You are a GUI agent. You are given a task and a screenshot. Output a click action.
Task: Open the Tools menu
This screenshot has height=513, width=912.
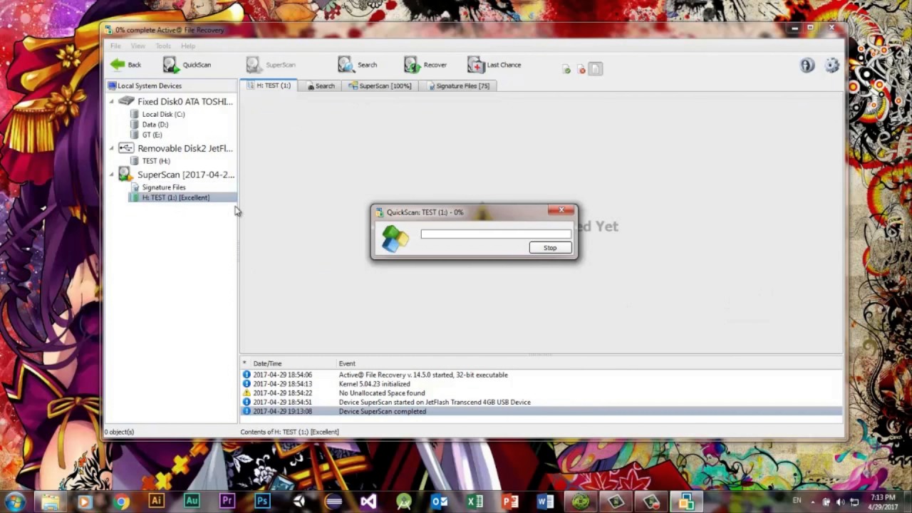click(163, 46)
